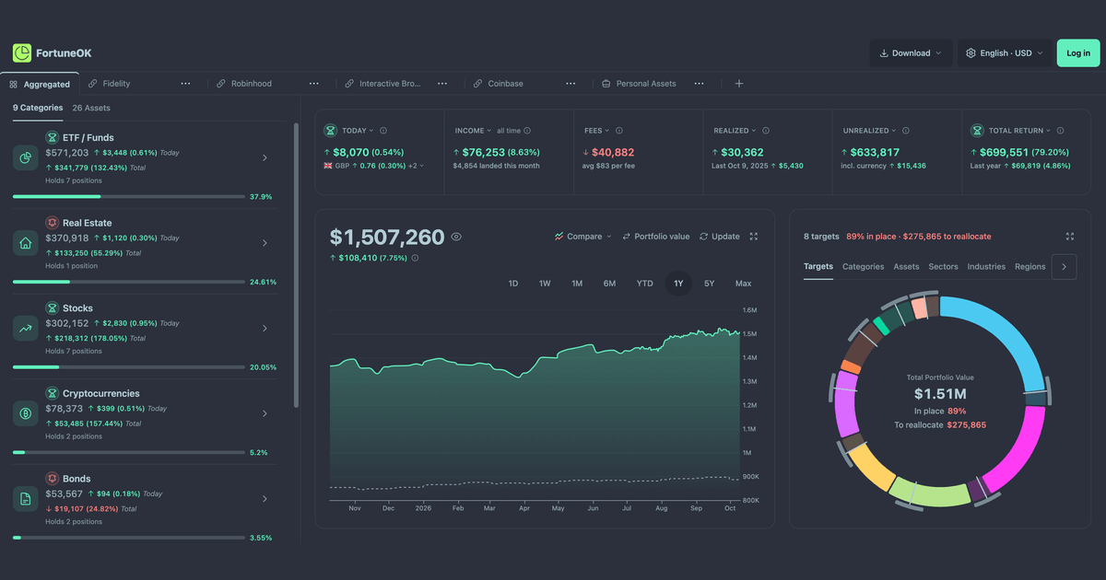The image size is (1106, 580).
Task: Open the Compare dropdown
Action: [582, 237]
